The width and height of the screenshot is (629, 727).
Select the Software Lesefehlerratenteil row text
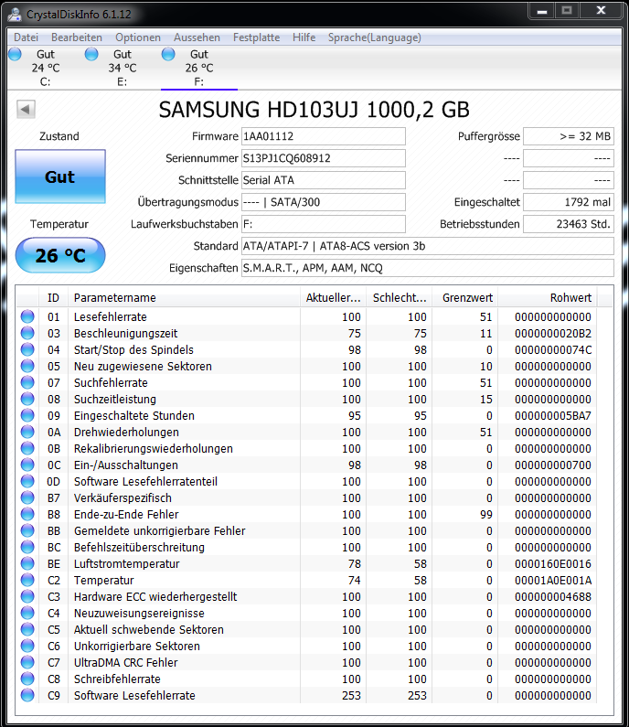(145, 481)
